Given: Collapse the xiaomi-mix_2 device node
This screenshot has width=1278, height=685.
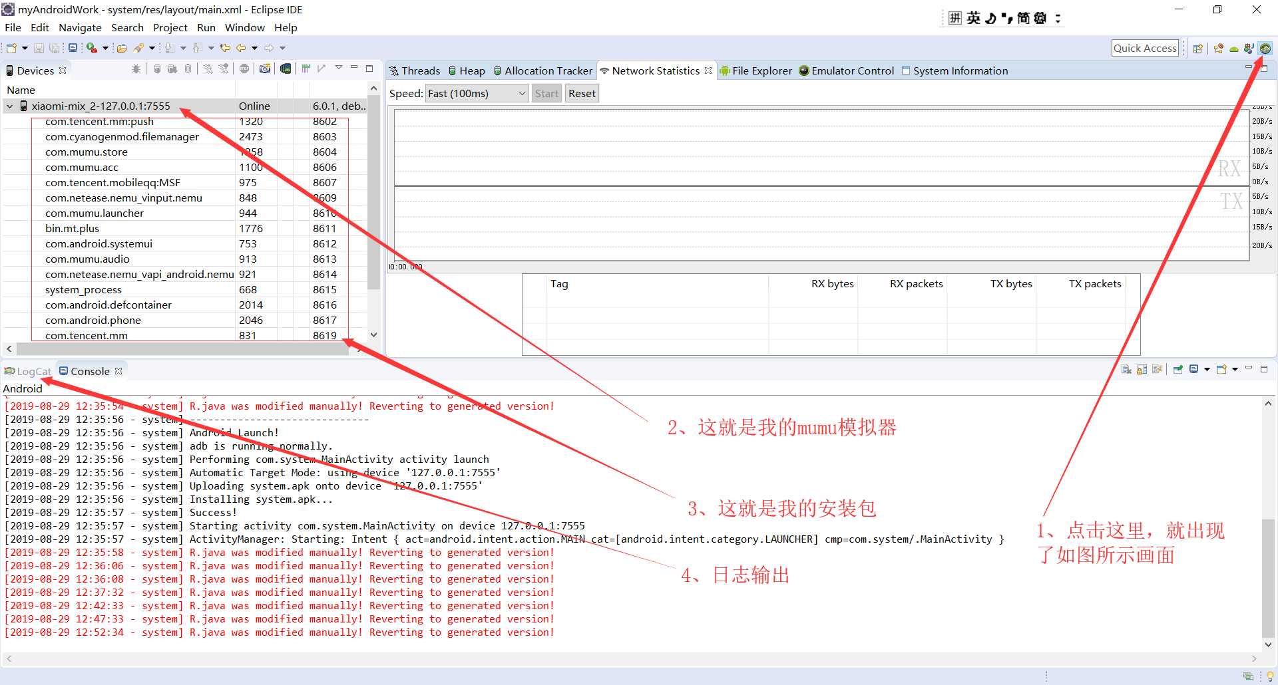Looking at the screenshot, I should click(x=10, y=106).
